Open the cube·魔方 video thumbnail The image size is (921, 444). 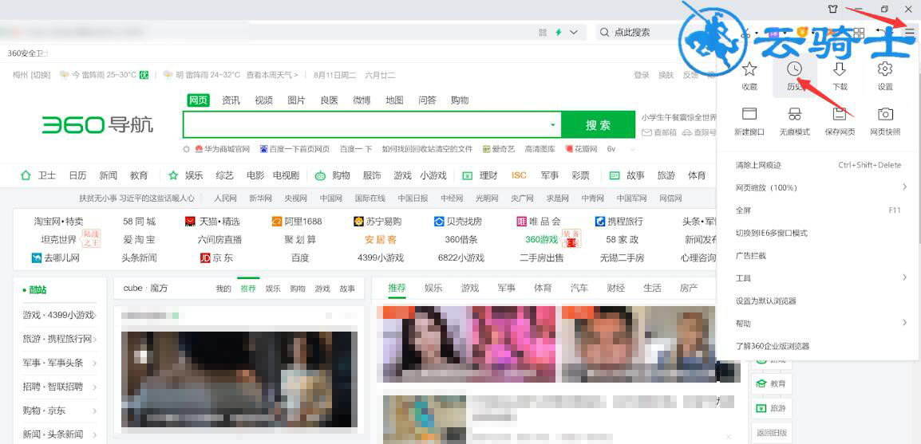239,379
